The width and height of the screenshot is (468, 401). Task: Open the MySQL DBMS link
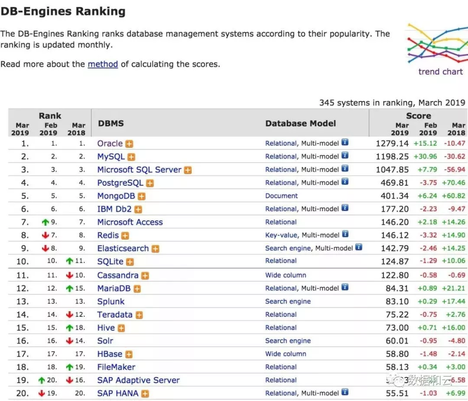(x=111, y=157)
